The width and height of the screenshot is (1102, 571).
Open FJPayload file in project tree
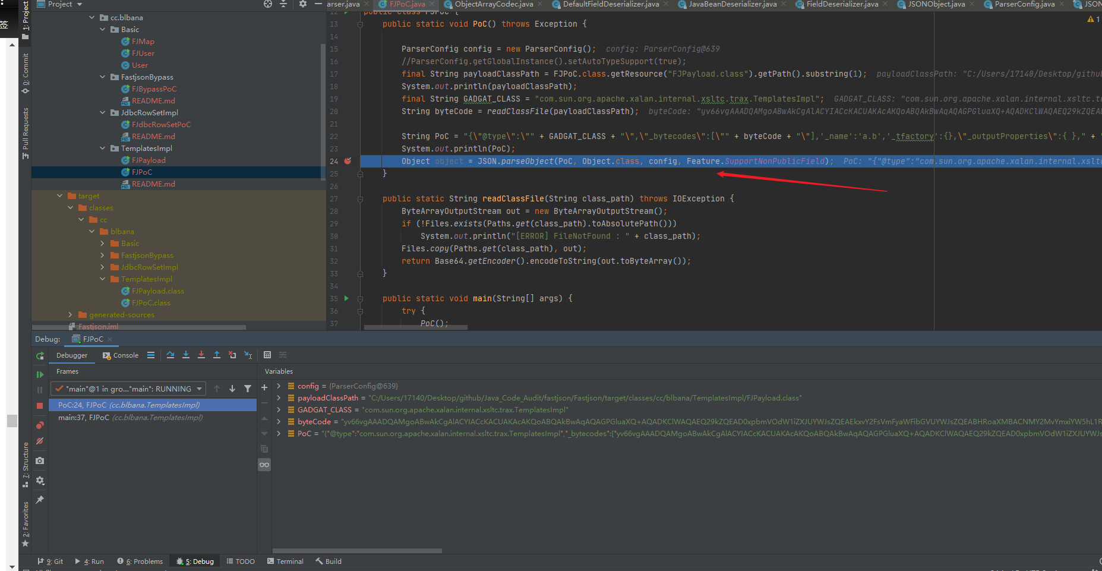click(149, 160)
